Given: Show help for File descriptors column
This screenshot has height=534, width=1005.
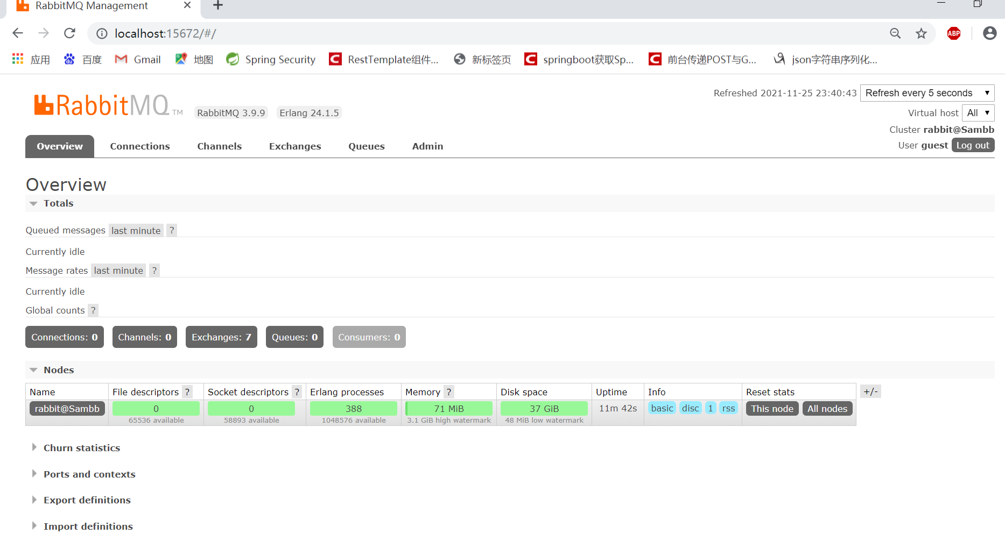Looking at the screenshot, I should pos(187,392).
